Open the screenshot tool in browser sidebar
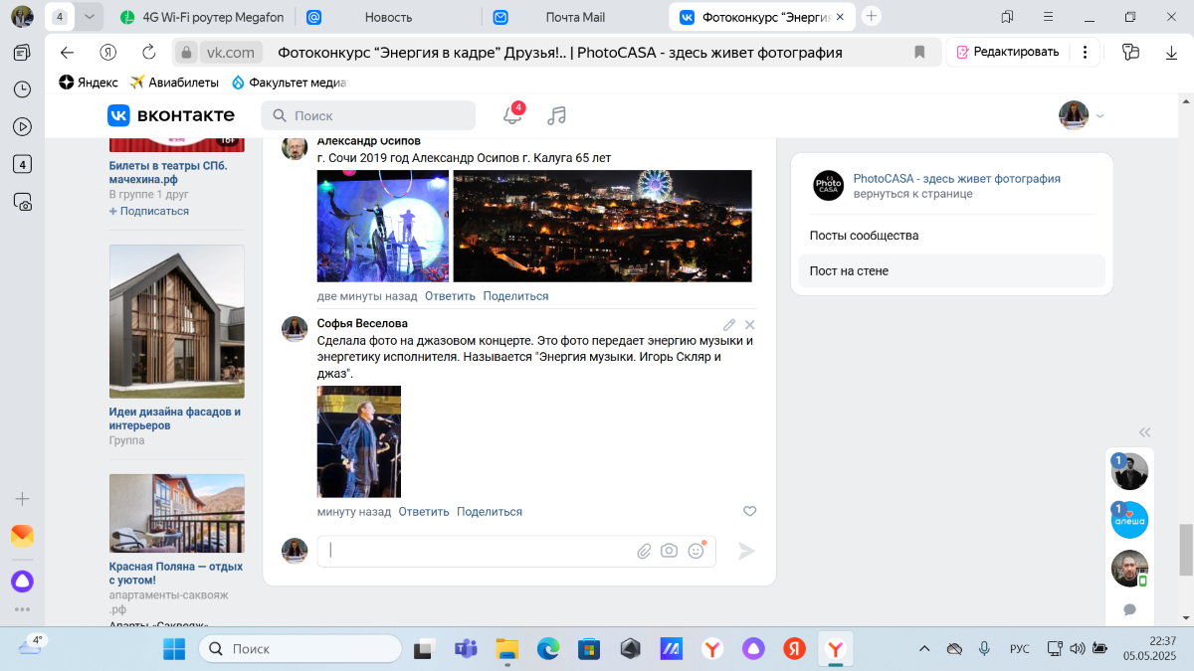The image size is (1194, 671). pyautogui.click(x=22, y=202)
